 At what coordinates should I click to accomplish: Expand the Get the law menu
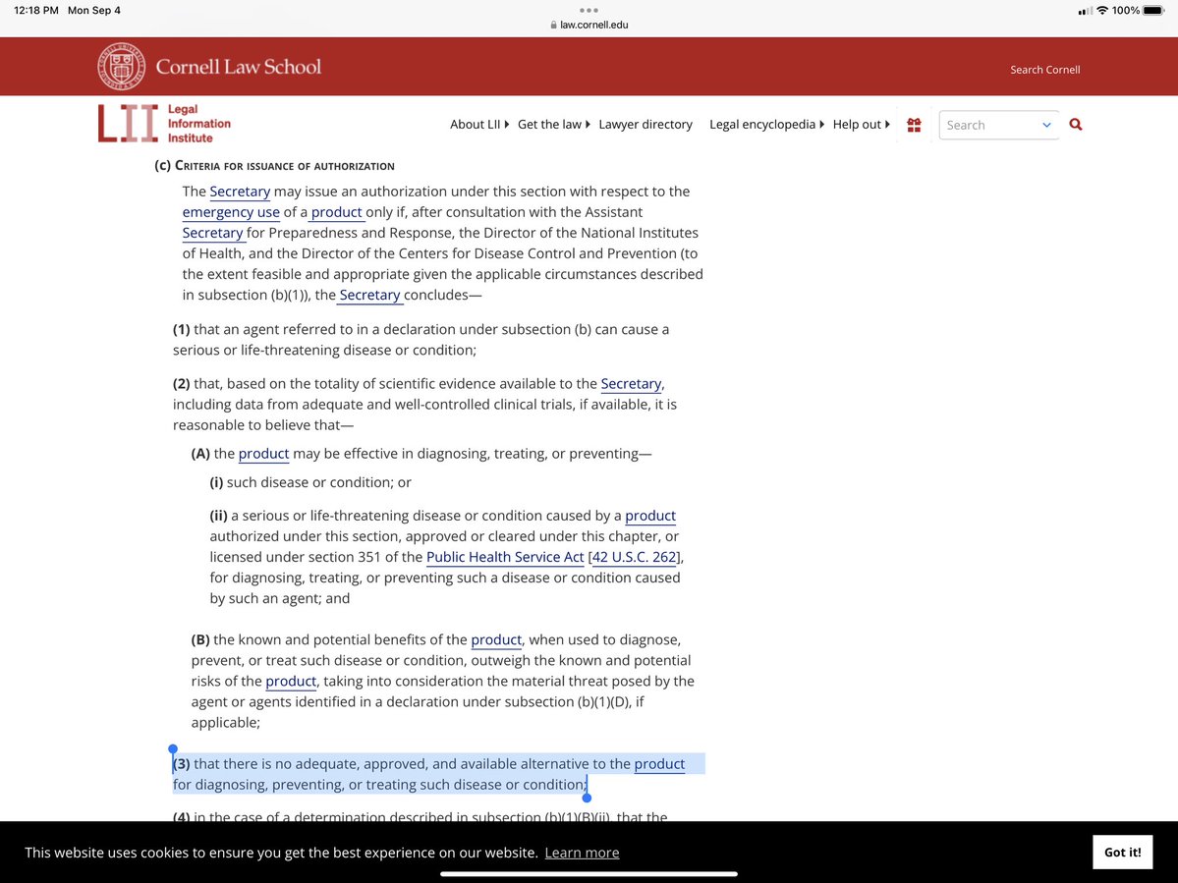tap(553, 125)
